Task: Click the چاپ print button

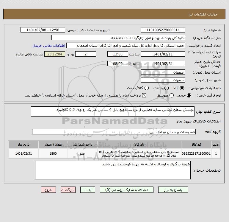Action: 88,190
